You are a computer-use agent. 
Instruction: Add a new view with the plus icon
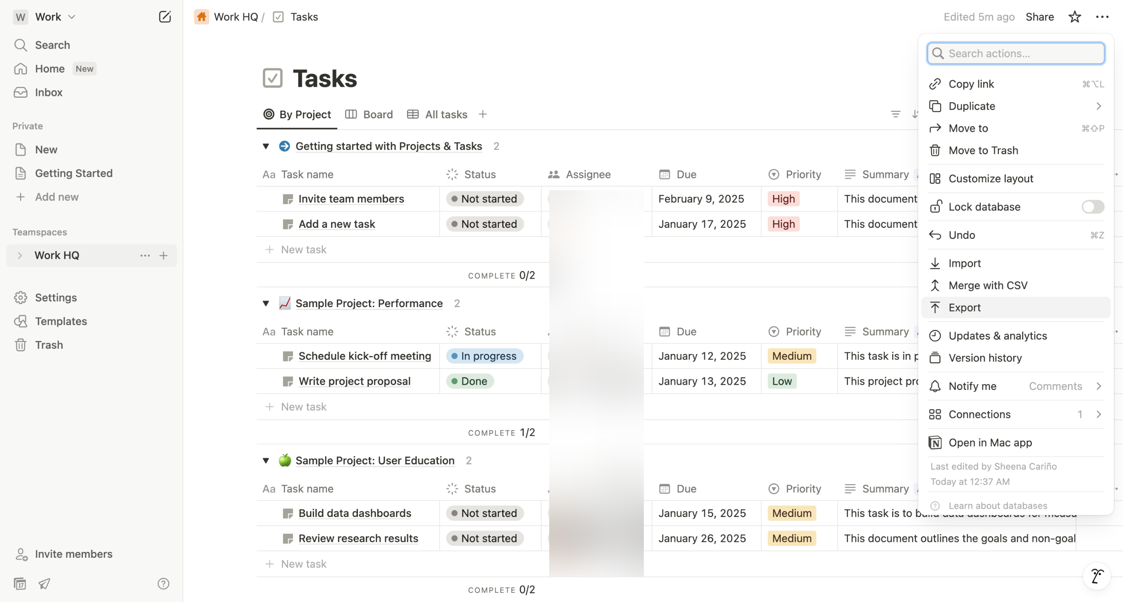click(x=483, y=114)
